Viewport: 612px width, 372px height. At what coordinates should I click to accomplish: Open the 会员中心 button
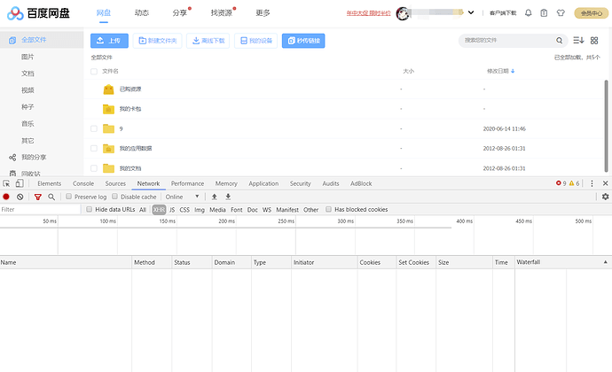click(x=592, y=13)
